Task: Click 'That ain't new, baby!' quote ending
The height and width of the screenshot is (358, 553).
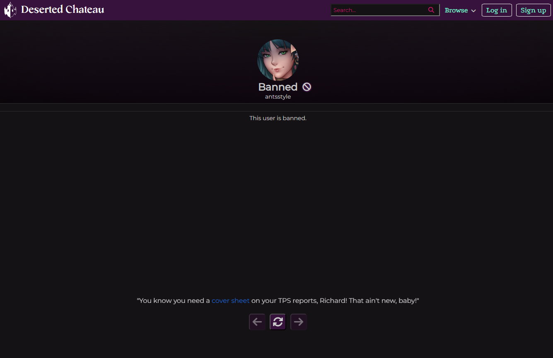Action: pos(384,300)
